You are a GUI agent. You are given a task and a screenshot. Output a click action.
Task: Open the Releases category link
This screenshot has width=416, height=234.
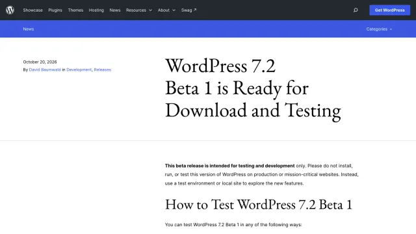tap(103, 70)
